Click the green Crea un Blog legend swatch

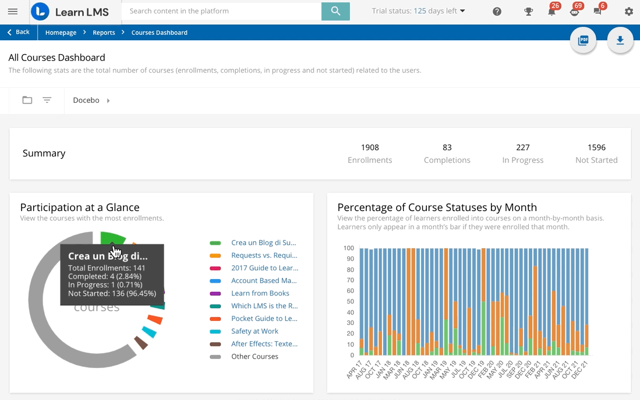215,243
